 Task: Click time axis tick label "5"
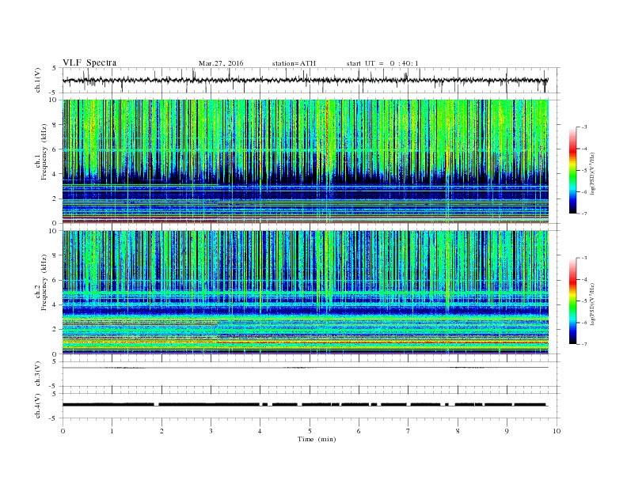(310, 431)
